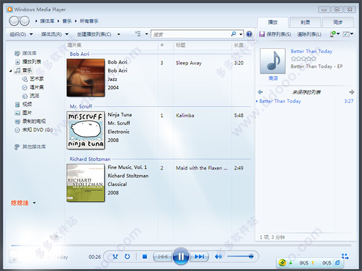Adjust the volume slider

[240, 257]
